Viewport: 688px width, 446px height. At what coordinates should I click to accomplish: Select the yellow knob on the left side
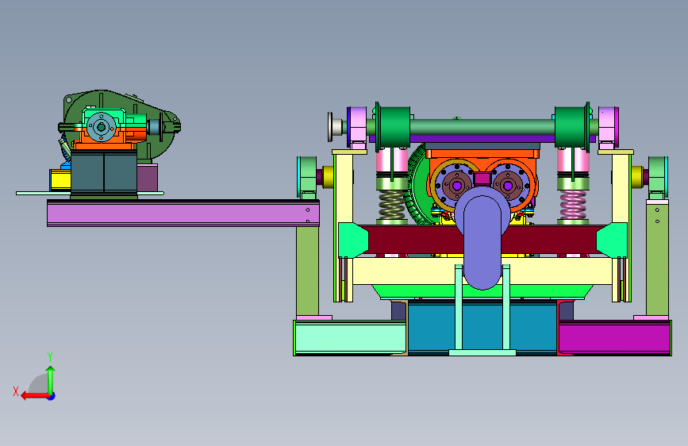pyautogui.click(x=328, y=177)
